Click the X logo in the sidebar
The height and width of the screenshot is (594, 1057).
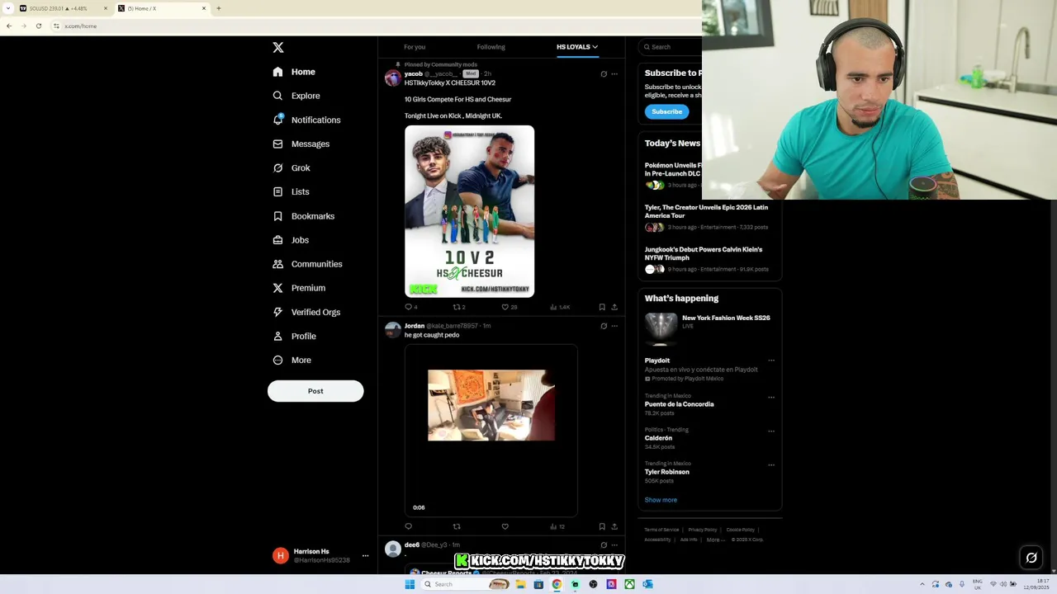278,48
